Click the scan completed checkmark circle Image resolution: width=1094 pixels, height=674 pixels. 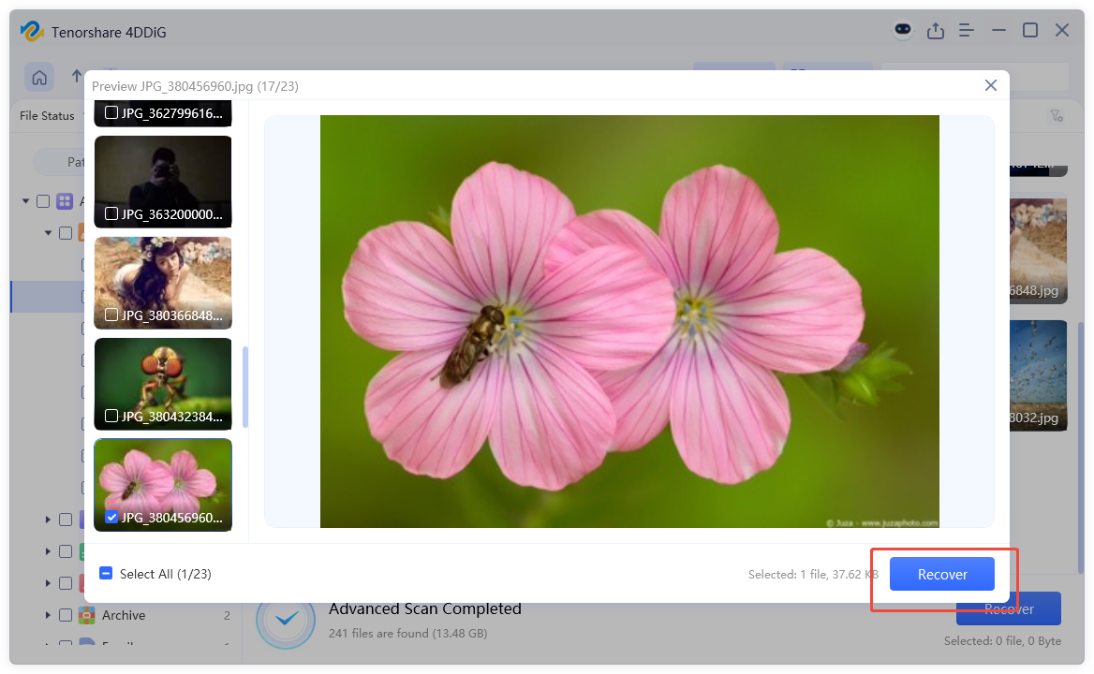pyautogui.click(x=286, y=619)
